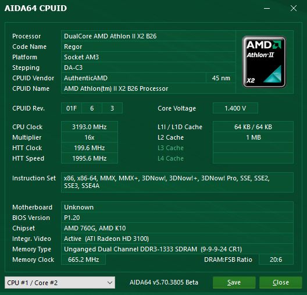Click the chipset value 'AMD 760G, AMD K10'
Screen dimensions: 307x295
pos(95,228)
